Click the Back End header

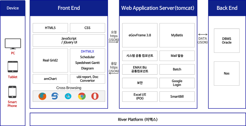pos(227,8)
